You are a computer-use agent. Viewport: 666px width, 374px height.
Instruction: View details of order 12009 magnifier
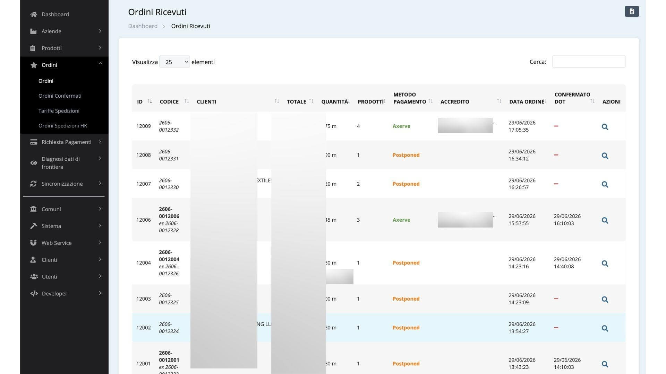pyautogui.click(x=605, y=127)
